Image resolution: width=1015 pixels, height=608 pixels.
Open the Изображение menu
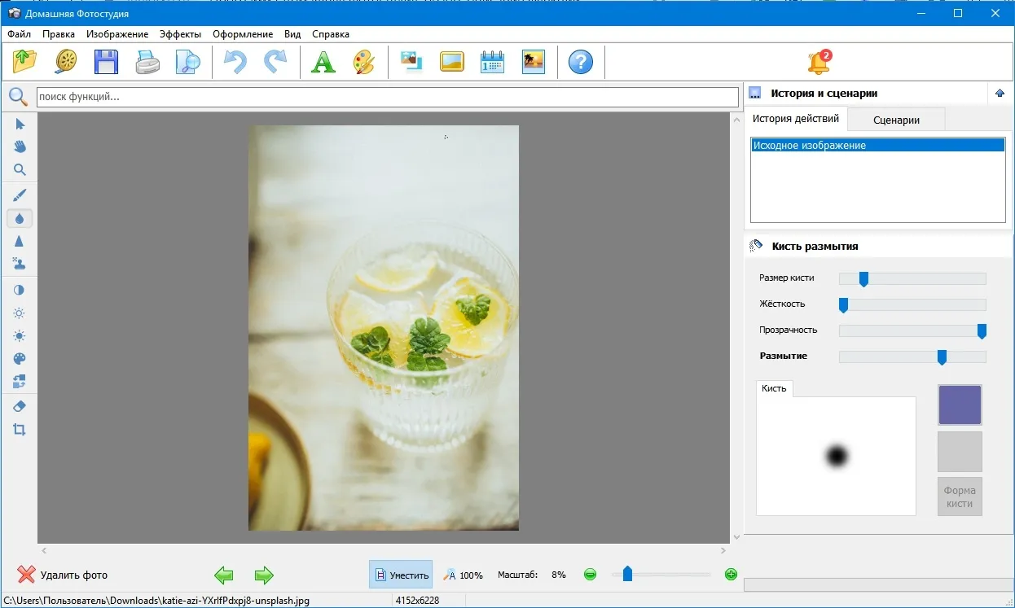117,34
